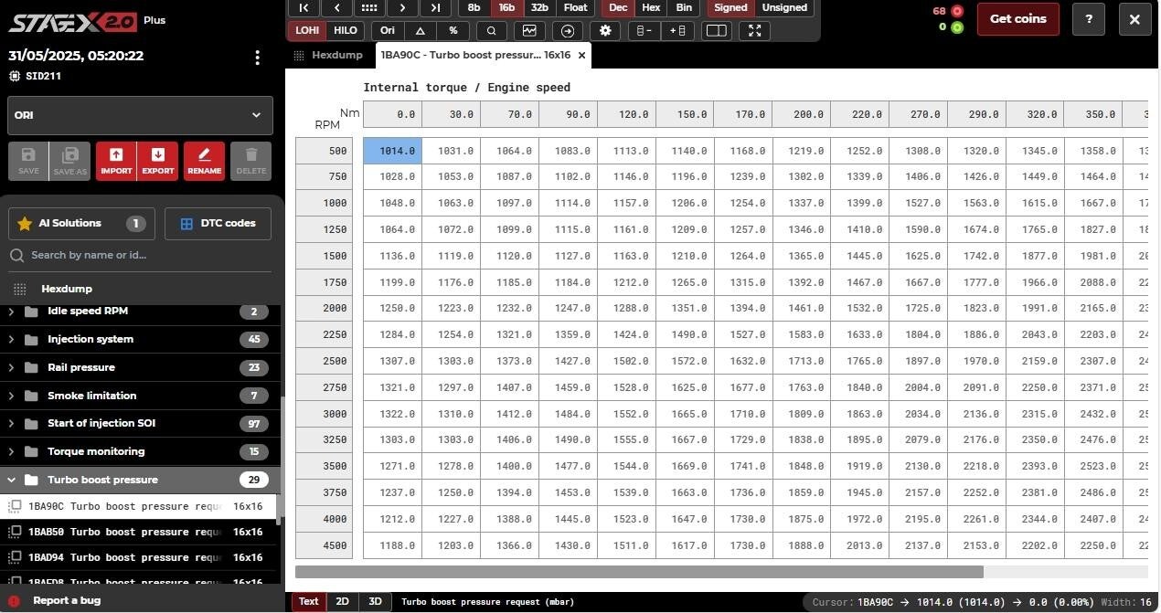Click the Save floppy disk button
This screenshot has width=1161, height=613.
pyautogui.click(x=28, y=161)
